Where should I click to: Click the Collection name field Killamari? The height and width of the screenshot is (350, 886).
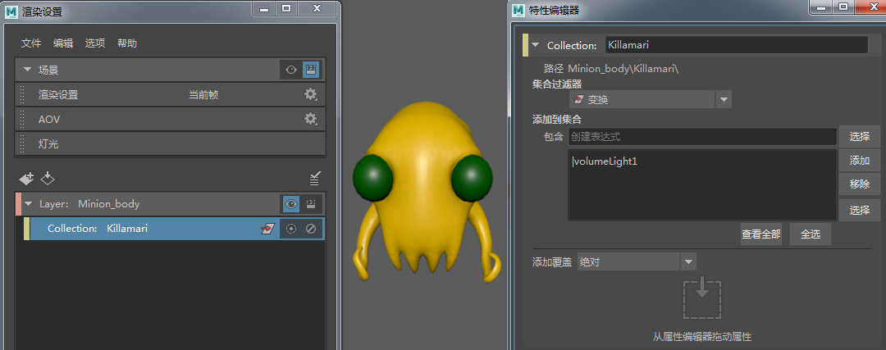coord(736,45)
